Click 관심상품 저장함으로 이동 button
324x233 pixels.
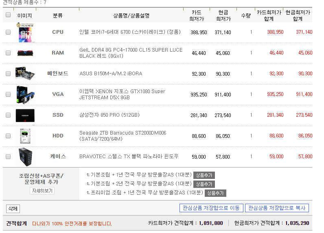[211, 208]
